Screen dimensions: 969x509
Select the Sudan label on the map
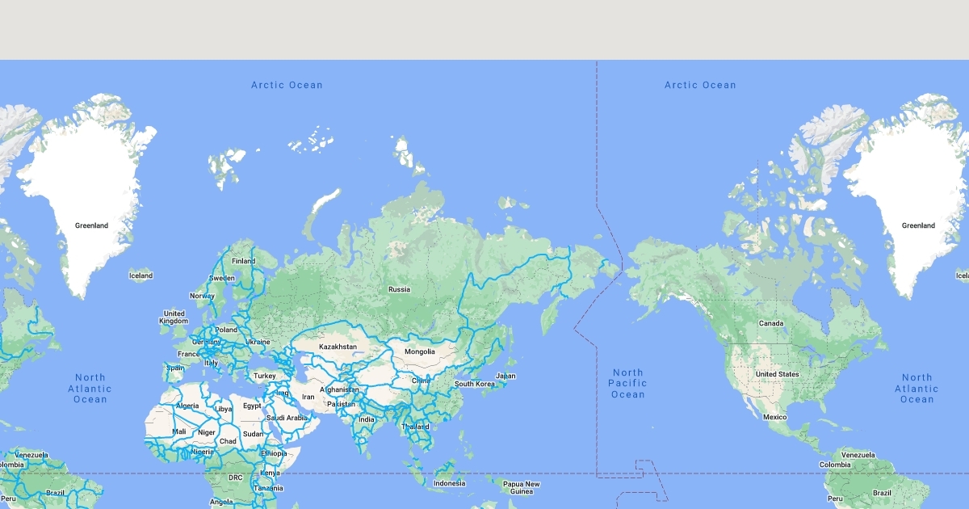click(254, 434)
